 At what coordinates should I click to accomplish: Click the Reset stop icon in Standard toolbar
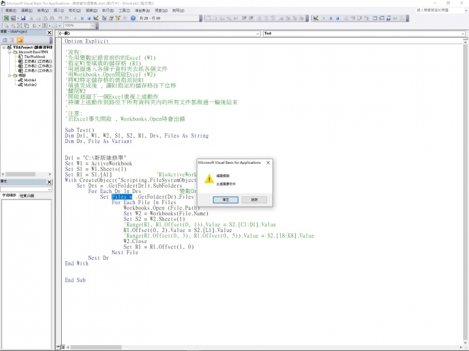tap(89, 18)
